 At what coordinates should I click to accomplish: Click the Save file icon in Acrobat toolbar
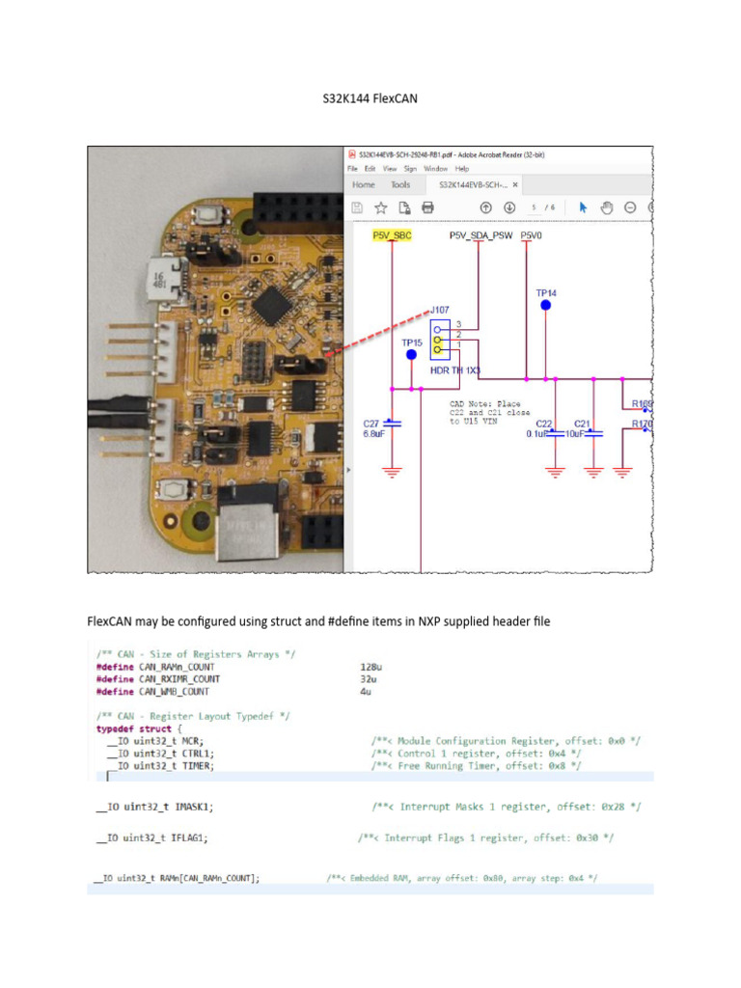(x=357, y=208)
